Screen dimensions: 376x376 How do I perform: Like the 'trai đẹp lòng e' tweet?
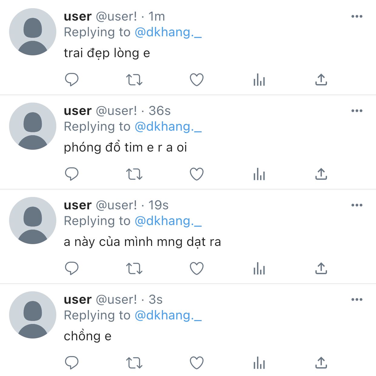196,80
